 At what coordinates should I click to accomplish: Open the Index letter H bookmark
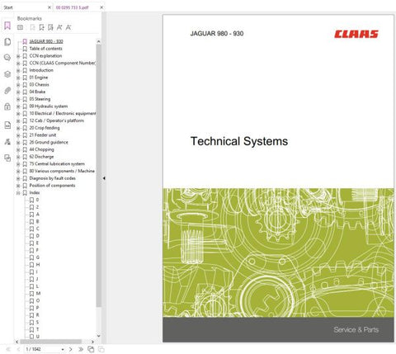[x=38, y=264]
